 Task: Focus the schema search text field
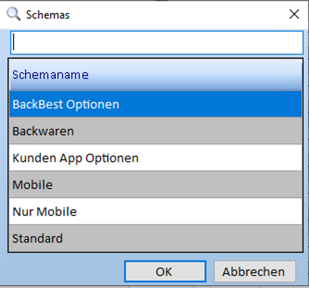[x=157, y=43]
